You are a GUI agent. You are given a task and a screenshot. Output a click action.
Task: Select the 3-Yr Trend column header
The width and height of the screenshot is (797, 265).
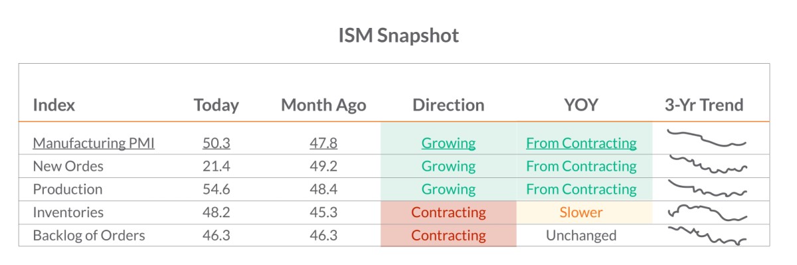(704, 105)
